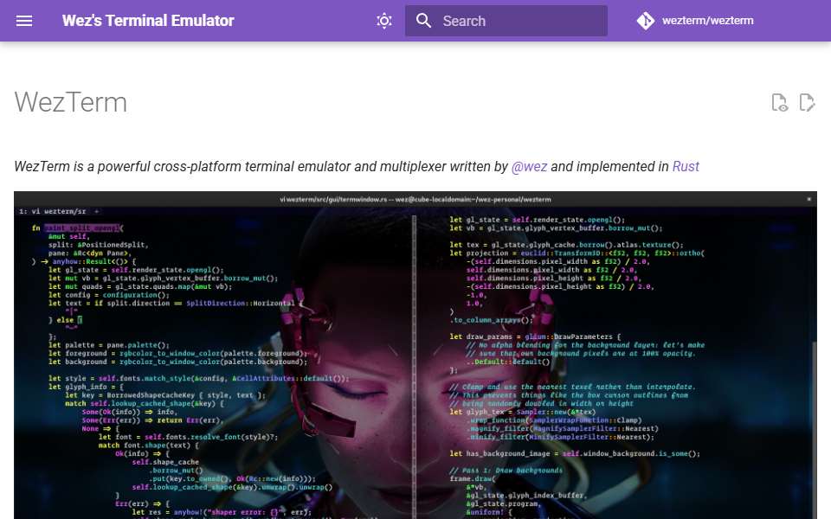Toggle light/dark theme sun icon
This screenshot has width=831, height=519.
pyautogui.click(x=384, y=21)
